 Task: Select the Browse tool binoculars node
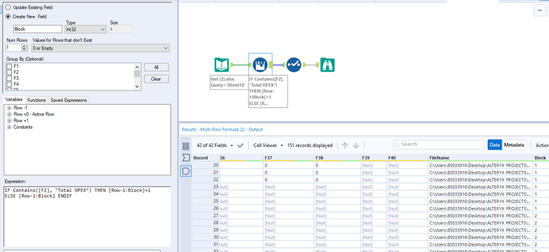[x=327, y=65]
